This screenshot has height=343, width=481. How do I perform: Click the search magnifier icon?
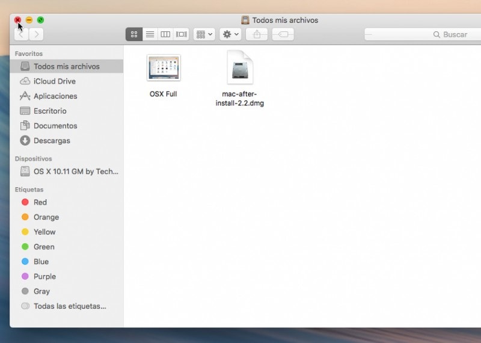pyautogui.click(x=437, y=34)
